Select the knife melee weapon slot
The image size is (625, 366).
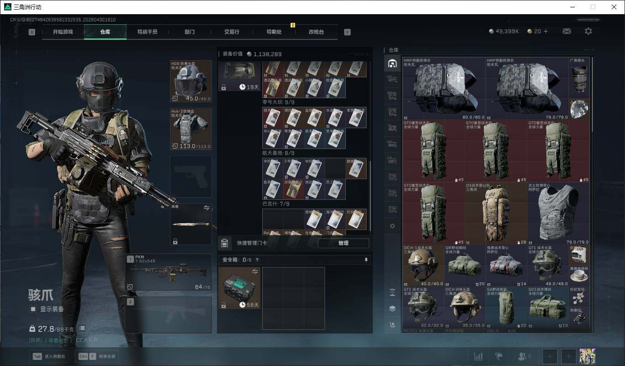(x=191, y=224)
